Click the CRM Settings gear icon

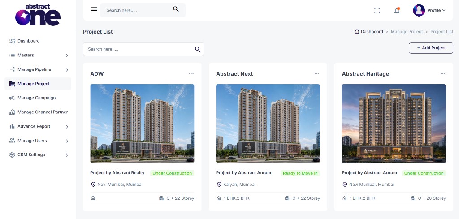12,155
